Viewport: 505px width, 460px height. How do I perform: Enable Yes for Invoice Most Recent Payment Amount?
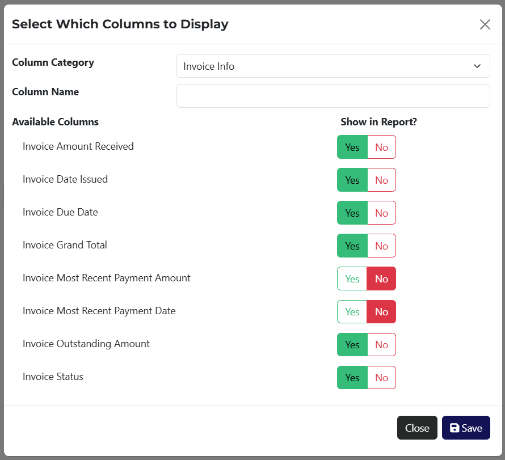click(x=352, y=279)
